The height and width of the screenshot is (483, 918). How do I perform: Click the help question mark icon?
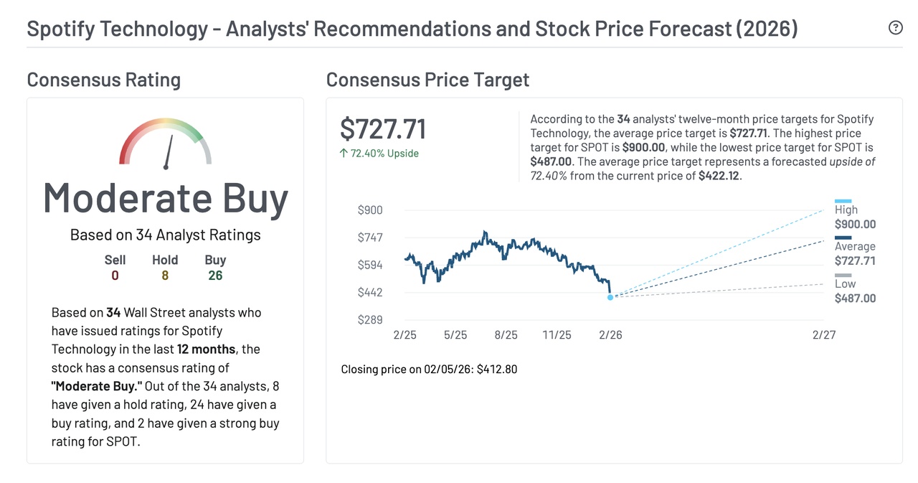point(895,28)
